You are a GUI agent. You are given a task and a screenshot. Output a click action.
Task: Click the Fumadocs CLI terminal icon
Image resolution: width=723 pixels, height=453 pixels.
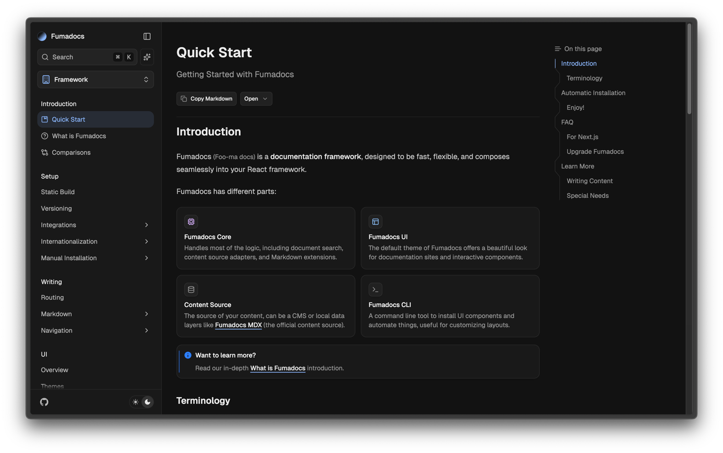(x=375, y=290)
